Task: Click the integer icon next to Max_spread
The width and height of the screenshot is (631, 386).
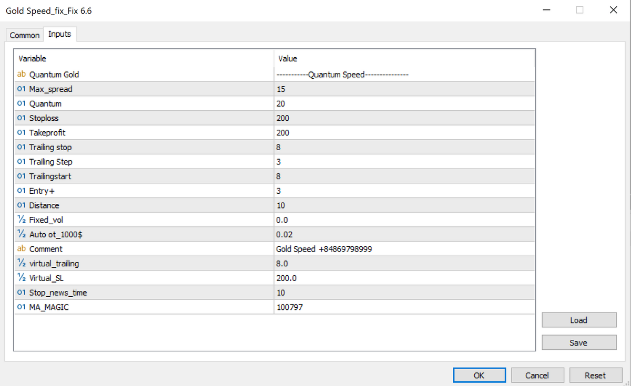Action: [x=22, y=89]
